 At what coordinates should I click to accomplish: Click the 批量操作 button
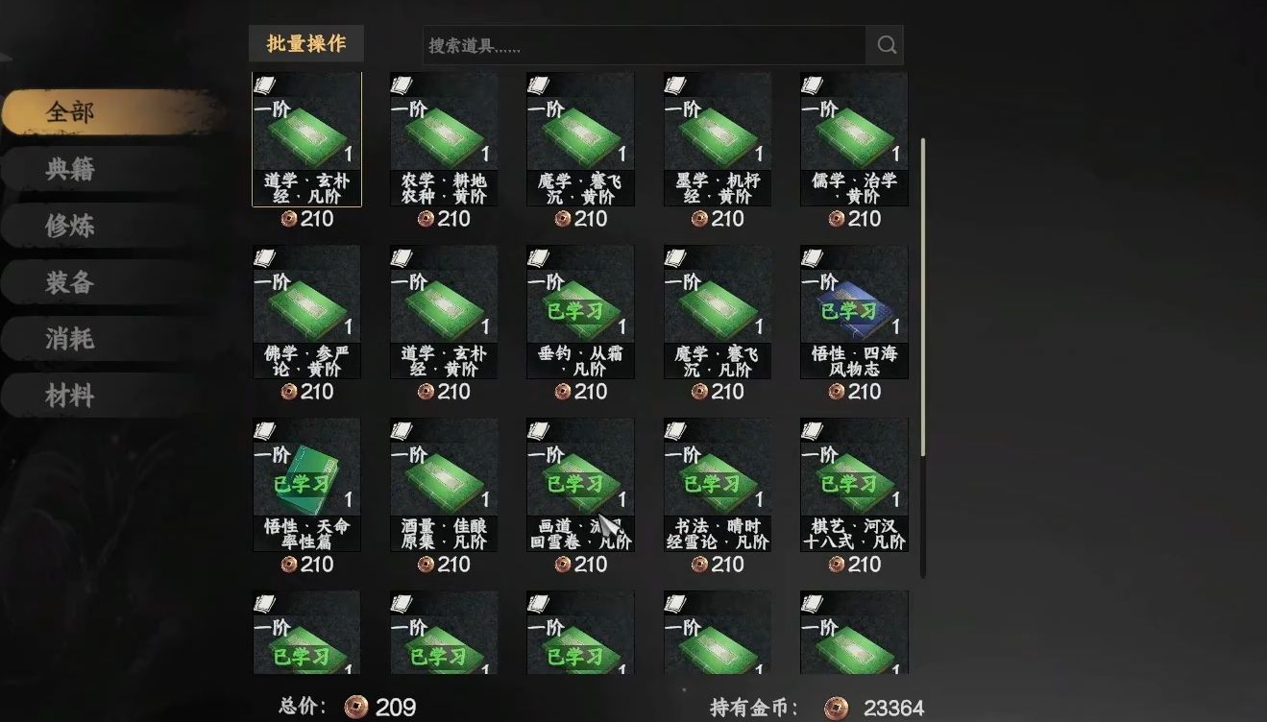coord(306,43)
